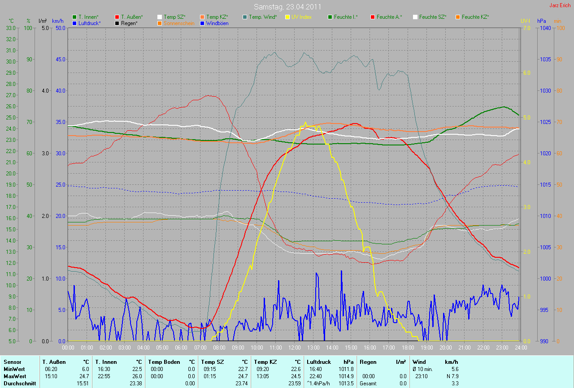The image size is (574, 388).
Task: Click the chart title 'Samstag, 23.04.2011'
Action: (x=287, y=7)
